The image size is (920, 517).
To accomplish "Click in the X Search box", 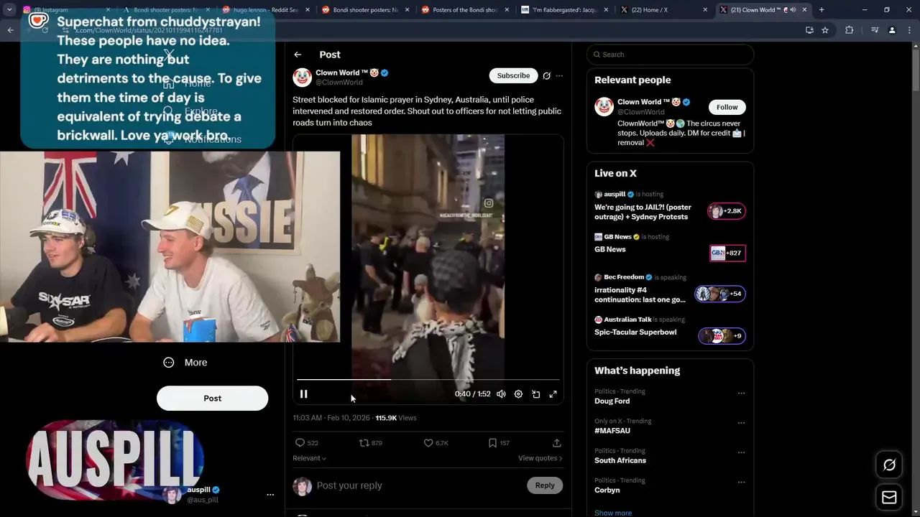I will click(x=670, y=55).
